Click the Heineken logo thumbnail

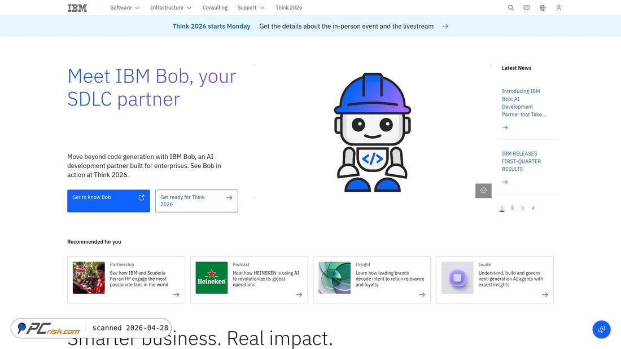click(x=212, y=278)
